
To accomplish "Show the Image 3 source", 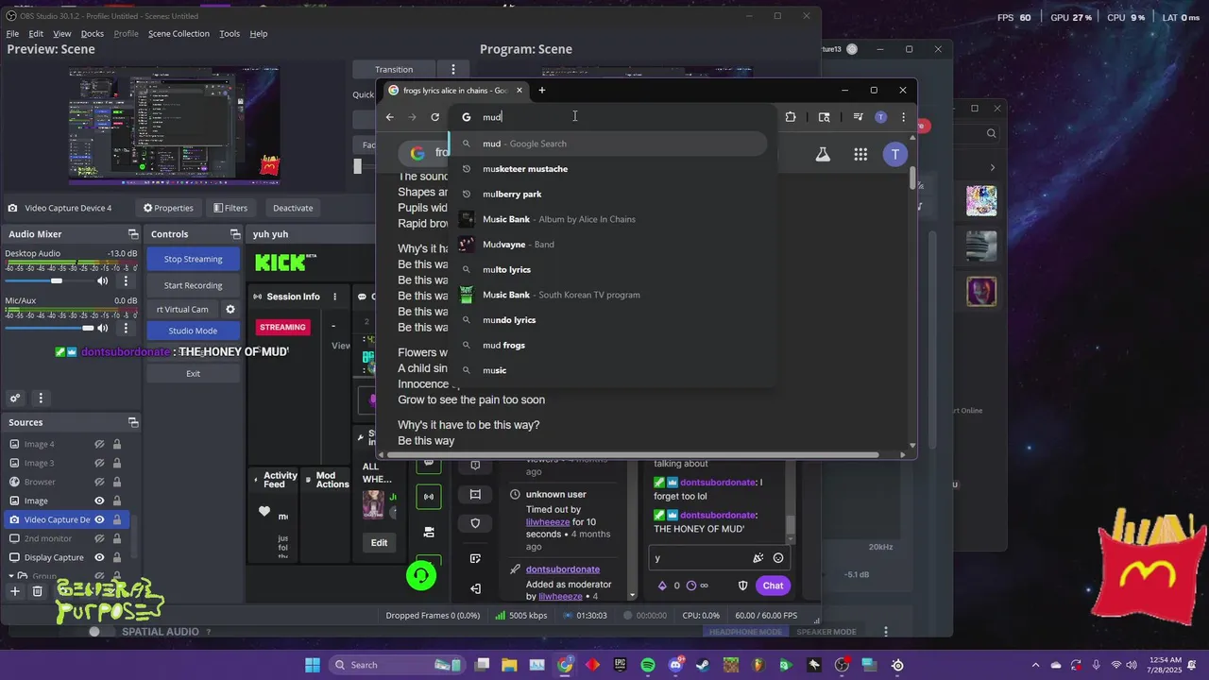I will click(99, 463).
